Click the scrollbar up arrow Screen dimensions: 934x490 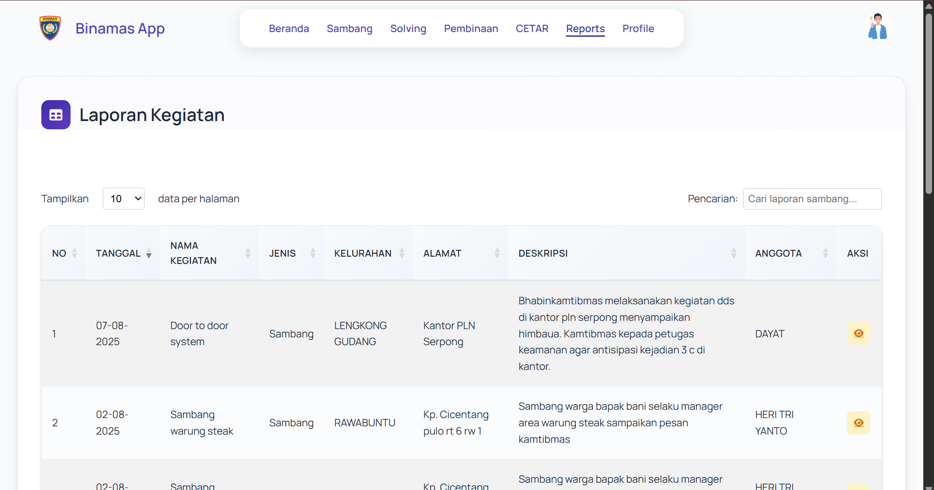point(929,6)
